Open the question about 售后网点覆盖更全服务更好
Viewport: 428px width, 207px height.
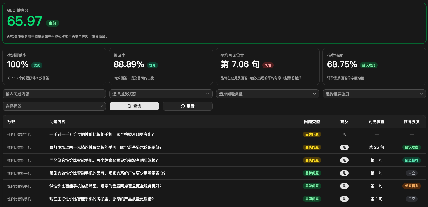point(106,186)
